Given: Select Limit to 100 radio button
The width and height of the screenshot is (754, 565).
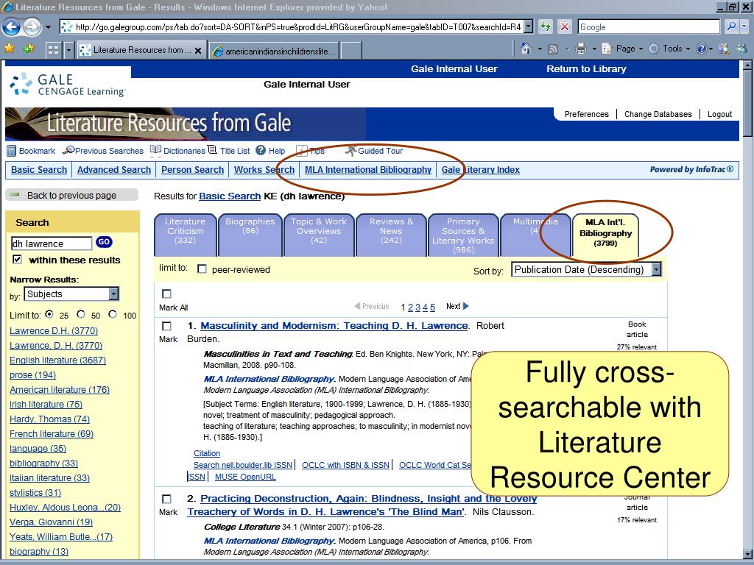Looking at the screenshot, I should coord(113,314).
